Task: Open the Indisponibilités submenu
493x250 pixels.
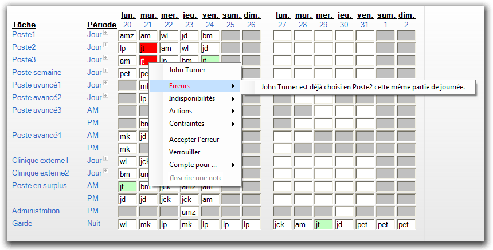Action: tap(195, 98)
